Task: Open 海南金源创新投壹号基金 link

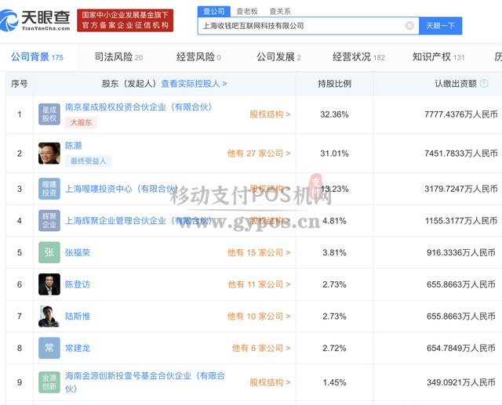Action: [145, 382]
